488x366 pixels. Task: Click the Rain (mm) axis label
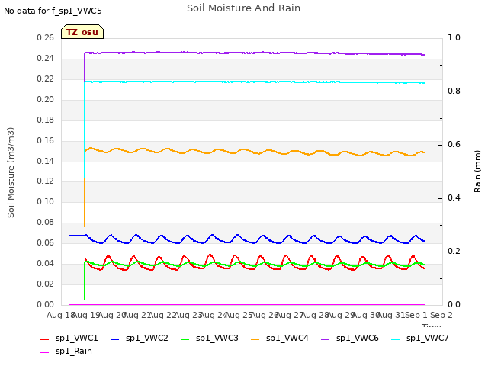click(x=477, y=172)
